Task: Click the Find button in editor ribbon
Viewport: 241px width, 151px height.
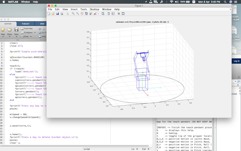Action: point(42,36)
